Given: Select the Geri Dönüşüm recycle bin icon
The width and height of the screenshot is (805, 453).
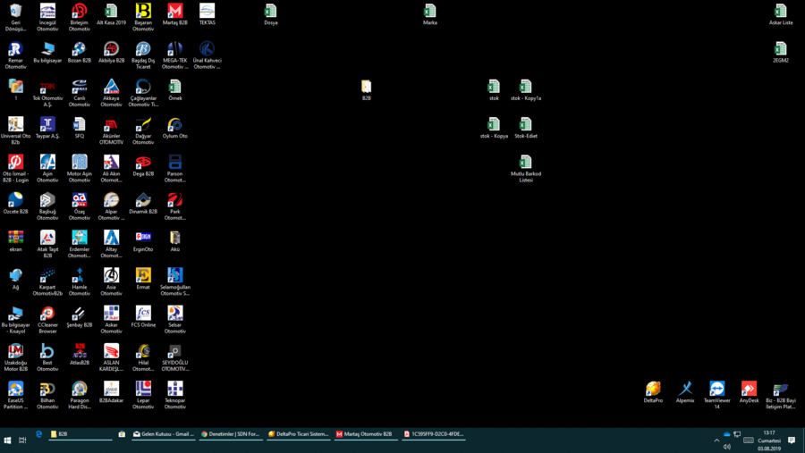Looking at the screenshot, I should 15,12.
